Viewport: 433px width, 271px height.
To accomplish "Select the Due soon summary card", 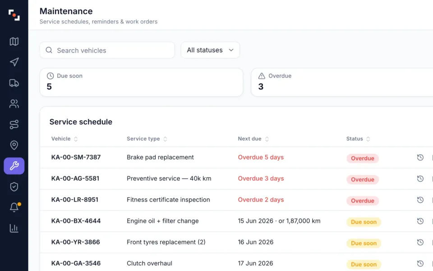I will click(141, 82).
